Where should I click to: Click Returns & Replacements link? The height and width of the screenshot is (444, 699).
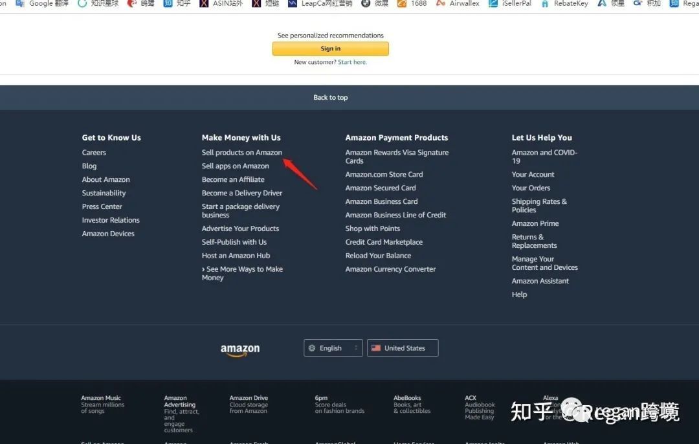535,241
